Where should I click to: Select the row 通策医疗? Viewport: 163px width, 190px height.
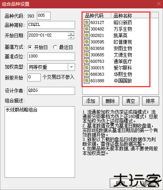click(x=123, y=61)
